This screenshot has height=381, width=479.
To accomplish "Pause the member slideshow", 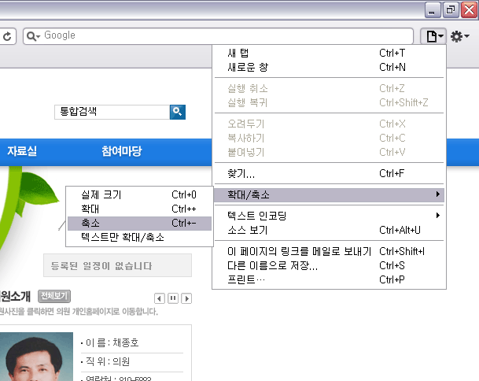I will point(173,298).
